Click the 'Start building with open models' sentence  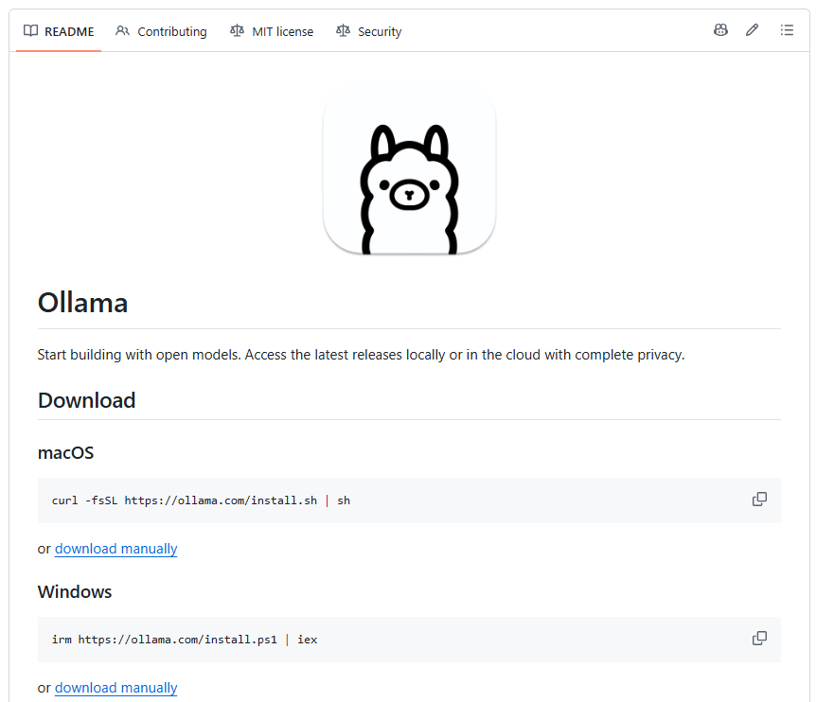pyautogui.click(x=362, y=355)
